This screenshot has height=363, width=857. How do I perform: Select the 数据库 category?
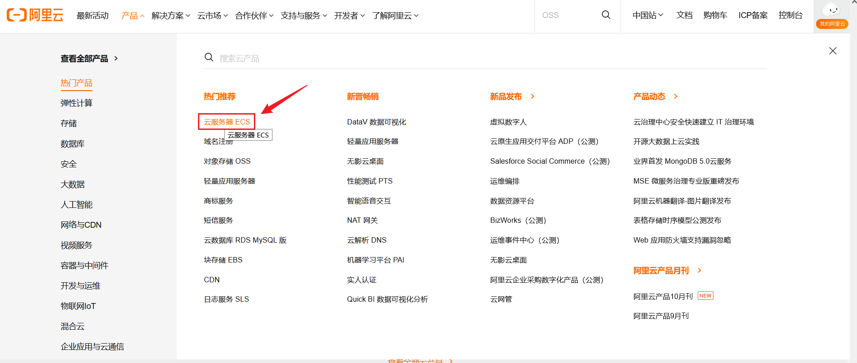pyautogui.click(x=73, y=144)
